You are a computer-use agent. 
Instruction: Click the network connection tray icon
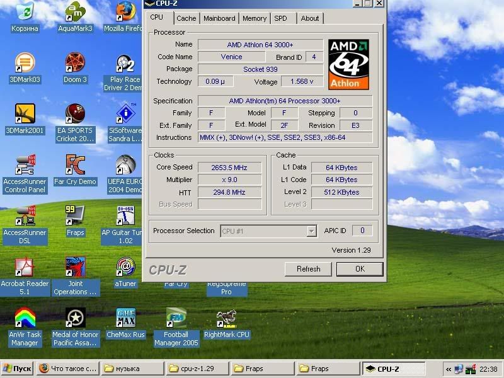(x=459, y=369)
